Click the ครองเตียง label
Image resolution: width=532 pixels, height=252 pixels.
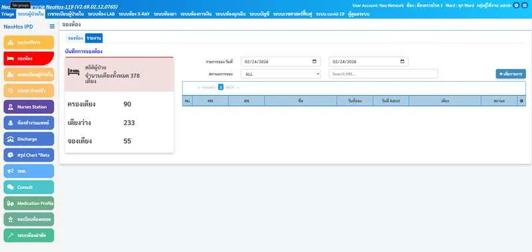click(81, 104)
